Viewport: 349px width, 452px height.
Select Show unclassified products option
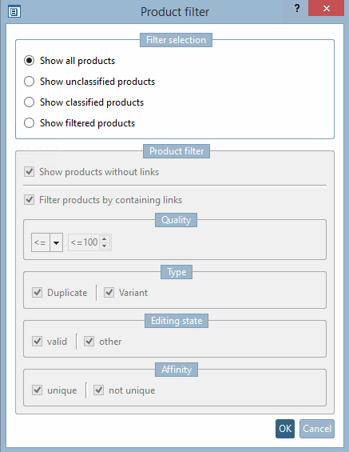click(x=29, y=82)
